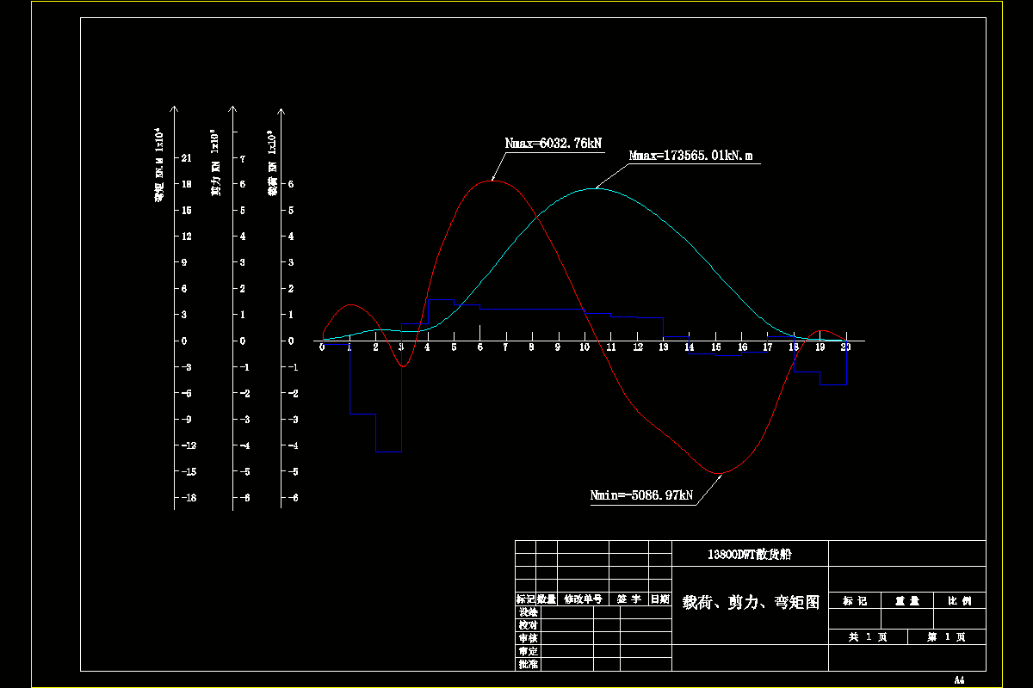This screenshot has width=1033, height=688.
Task: Click the Nmin=-5086.97kN annotation
Action: pos(641,495)
